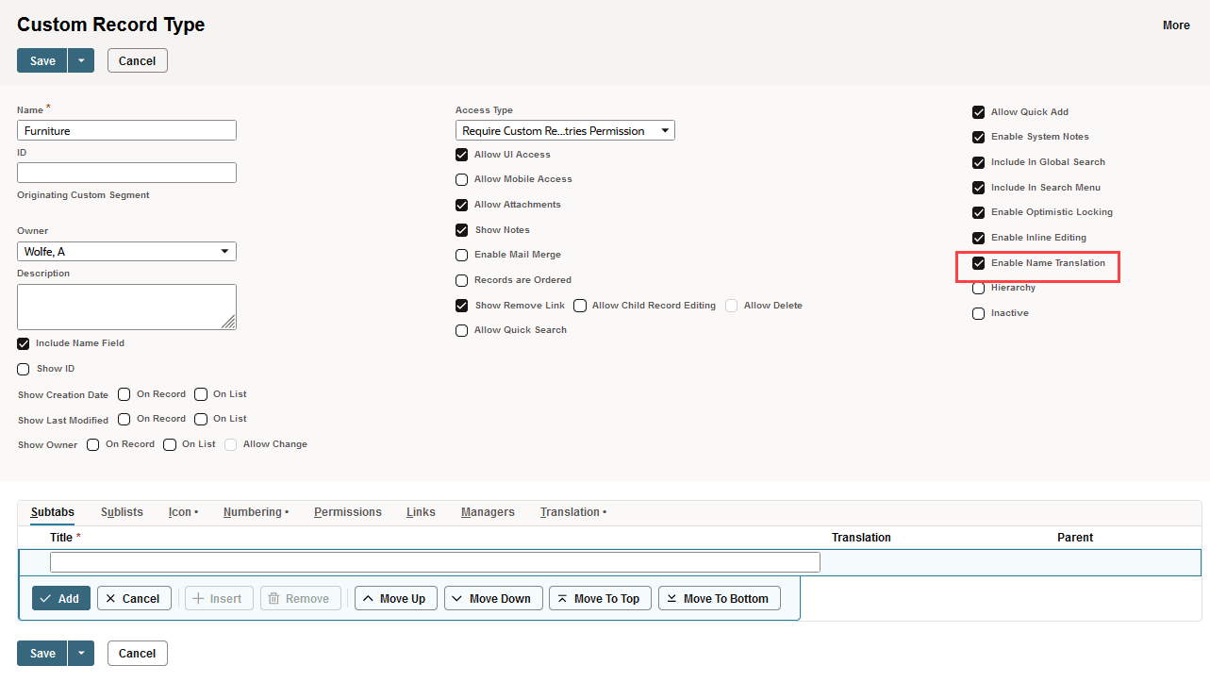This screenshot has width=1210, height=682.
Task: Click the sublist Cancel button with X icon
Action: pos(132,598)
